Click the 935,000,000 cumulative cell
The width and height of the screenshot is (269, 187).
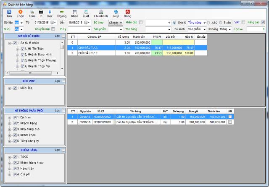click(173, 53)
